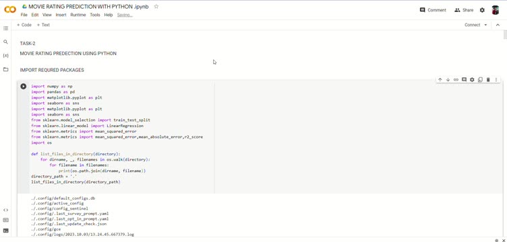The image size is (507, 242).
Task: Copy link to cell icon
Action: tap(456, 79)
